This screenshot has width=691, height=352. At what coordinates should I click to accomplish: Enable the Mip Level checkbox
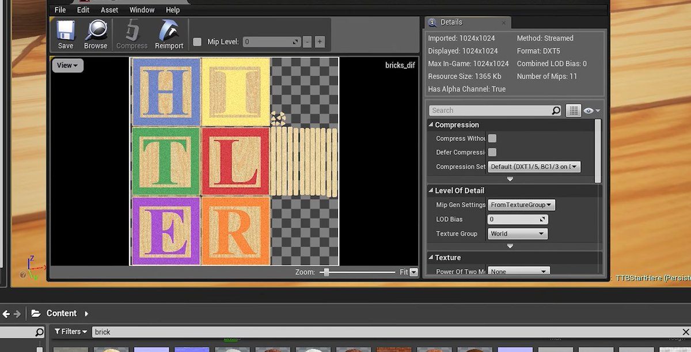point(198,42)
